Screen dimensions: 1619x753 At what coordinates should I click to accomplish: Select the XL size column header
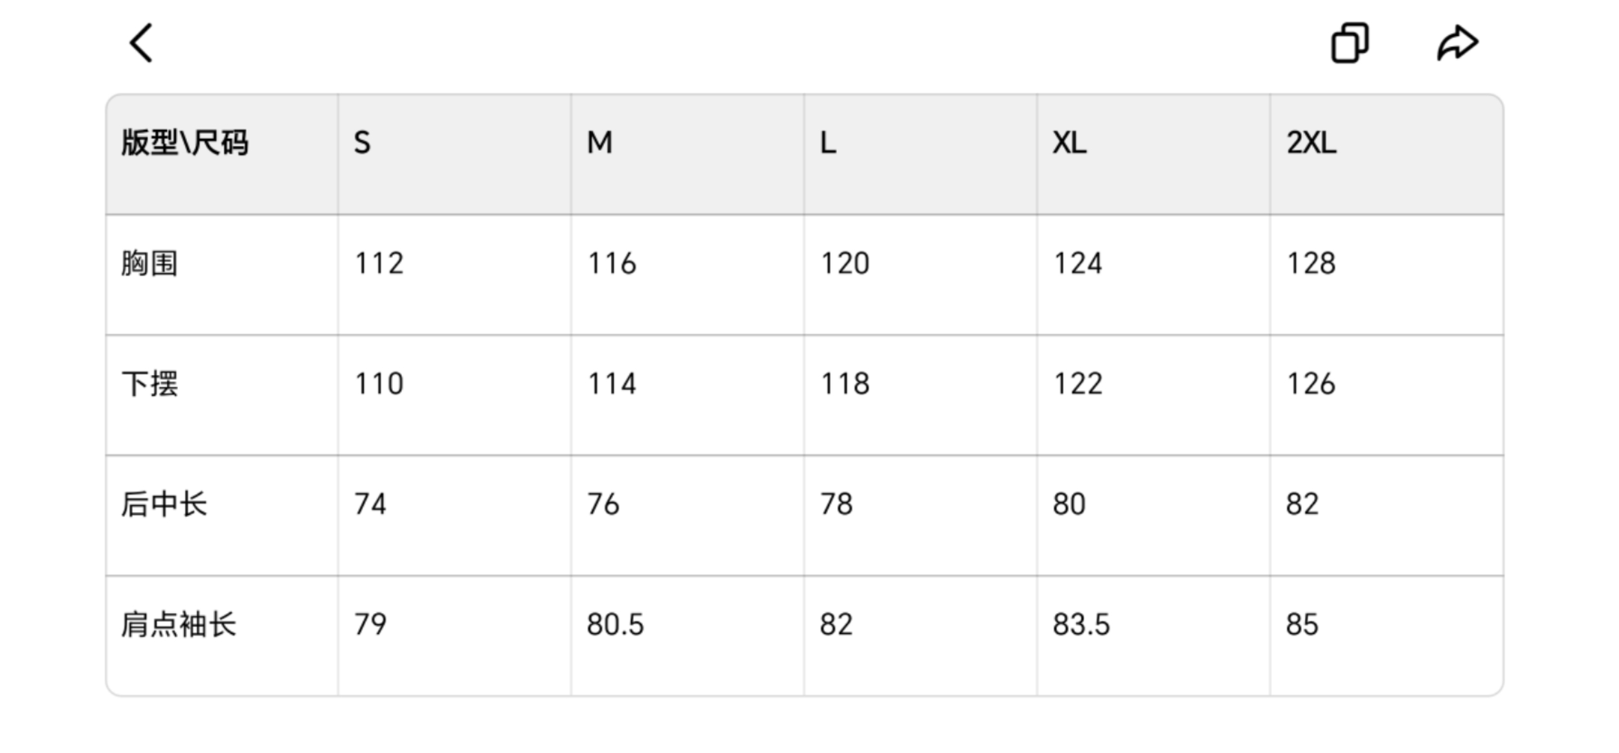point(1069,142)
